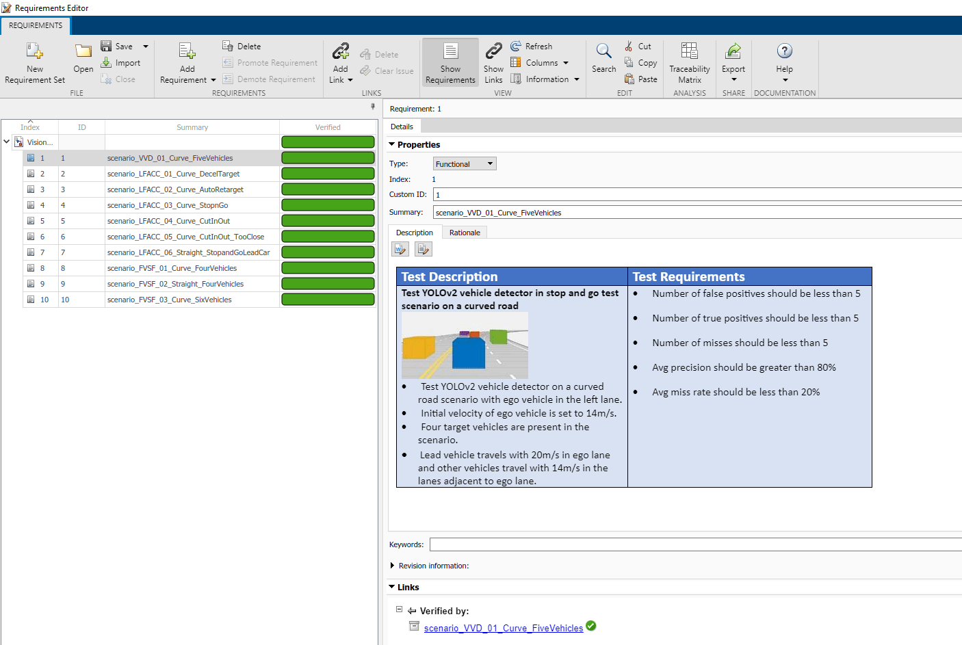Collapse the Verified by links group
Screen dimensions: 962x645
click(x=399, y=609)
